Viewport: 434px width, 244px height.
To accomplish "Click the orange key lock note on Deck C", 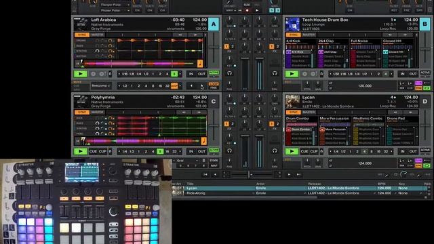I will (x=203, y=141).
